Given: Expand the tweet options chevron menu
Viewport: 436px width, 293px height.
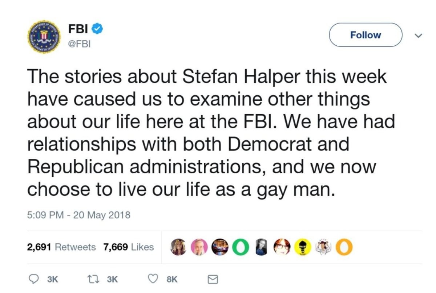Looking at the screenshot, I should 419,36.
